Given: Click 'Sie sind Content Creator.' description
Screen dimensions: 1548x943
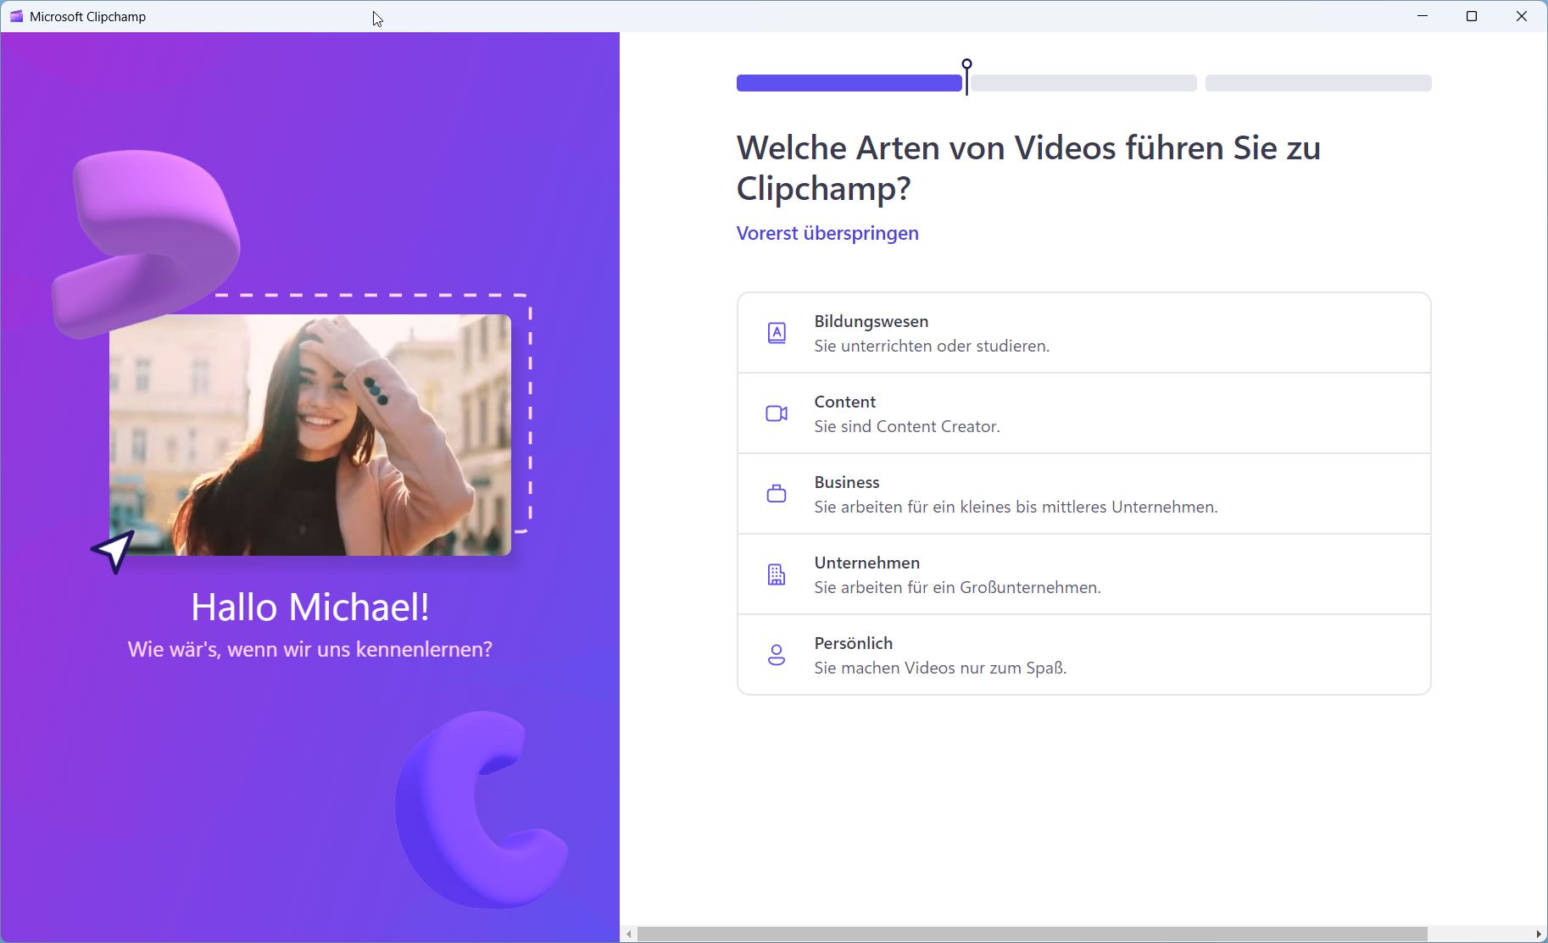Looking at the screenshot, I should [x=907, y=426].
